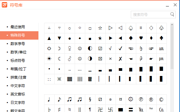Insert the quarter note symbol
Image resolution: width=180 pixels, height=112 pixels.
(49, 99)
